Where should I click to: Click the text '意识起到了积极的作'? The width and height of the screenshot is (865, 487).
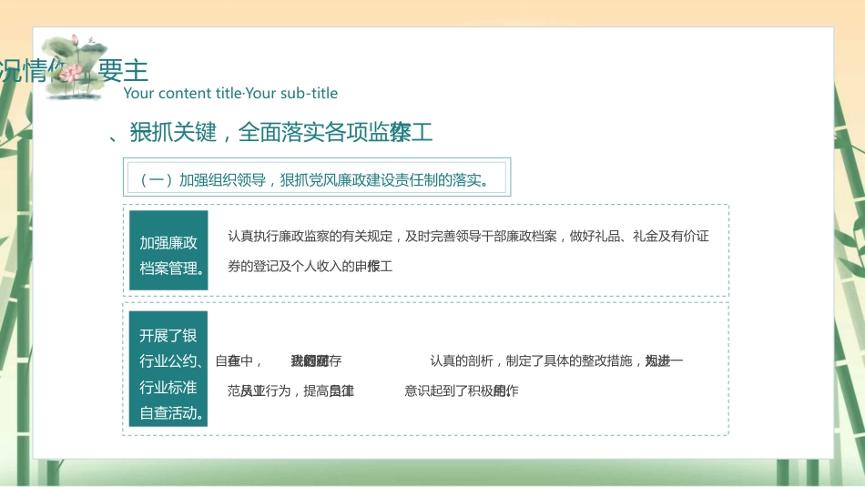462,391
